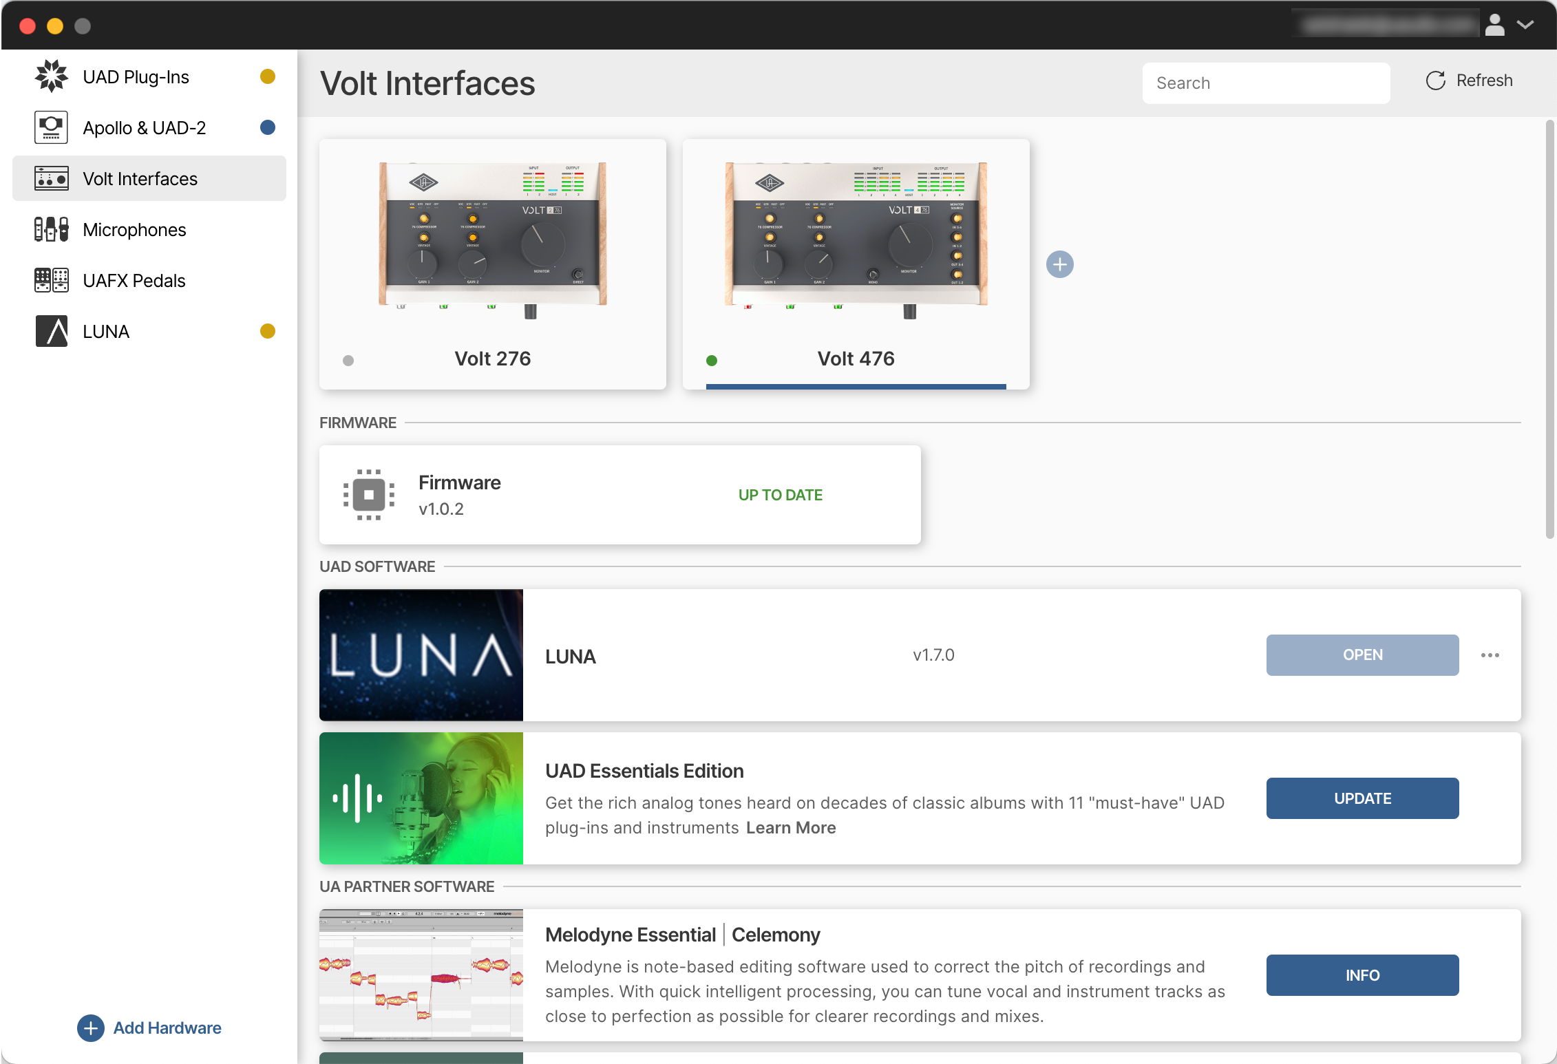
Task: Click inside the Search field
Action: 1265,83
